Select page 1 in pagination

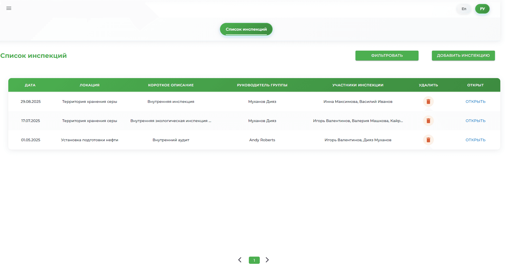pos(254,260)
